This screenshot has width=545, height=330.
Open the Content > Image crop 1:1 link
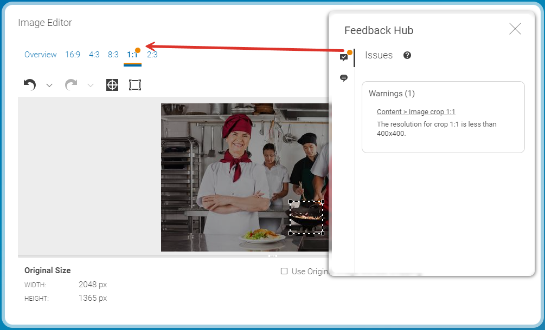pos(416,112)
